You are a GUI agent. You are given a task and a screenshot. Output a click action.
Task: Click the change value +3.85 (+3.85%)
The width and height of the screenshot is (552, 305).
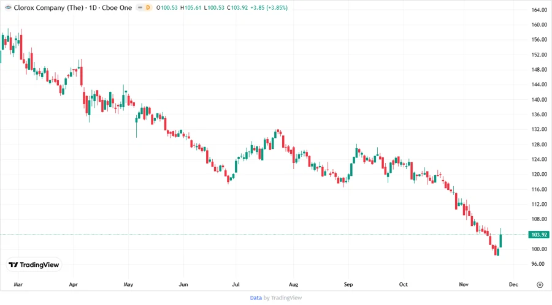point(269,7)
